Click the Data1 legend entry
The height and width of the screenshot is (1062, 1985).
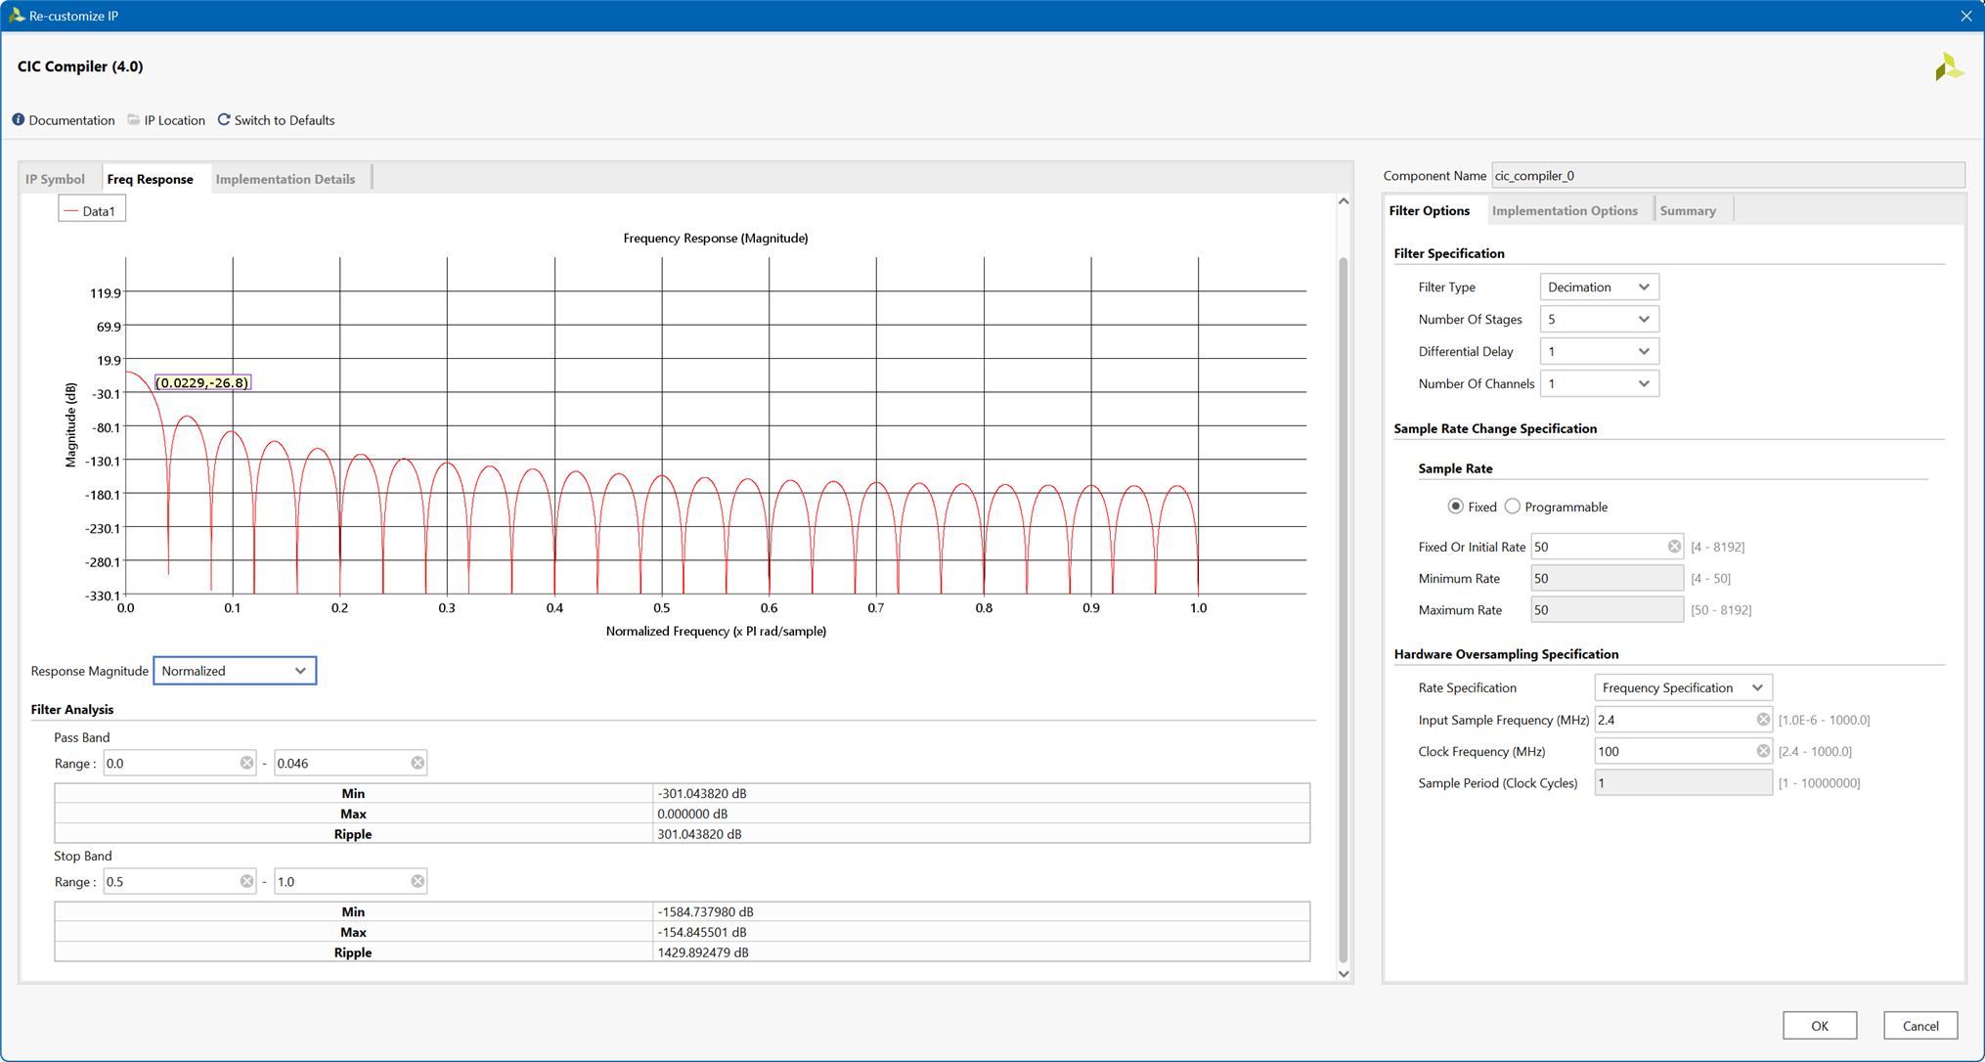[92, 210]
